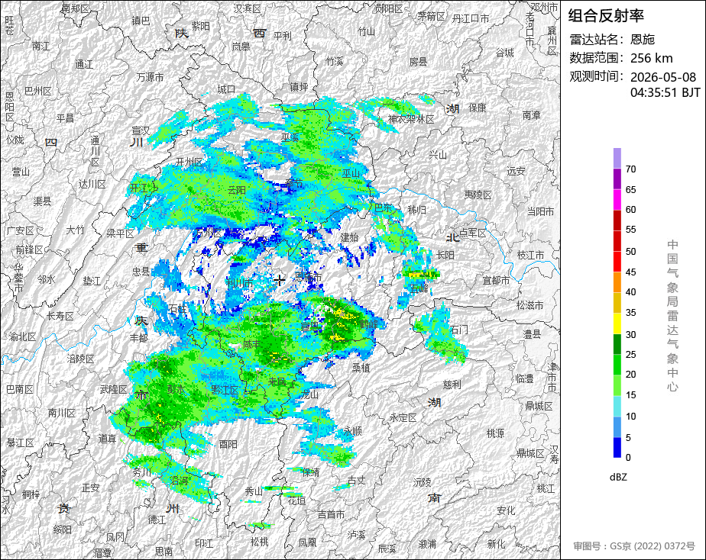Select the cyan swatch between 10 and 15

pyautogui.click(x=617, y=407)
